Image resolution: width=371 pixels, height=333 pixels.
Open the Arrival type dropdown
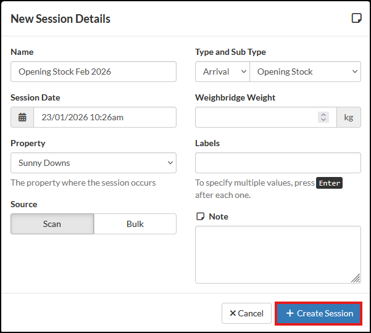pos(222,72)
